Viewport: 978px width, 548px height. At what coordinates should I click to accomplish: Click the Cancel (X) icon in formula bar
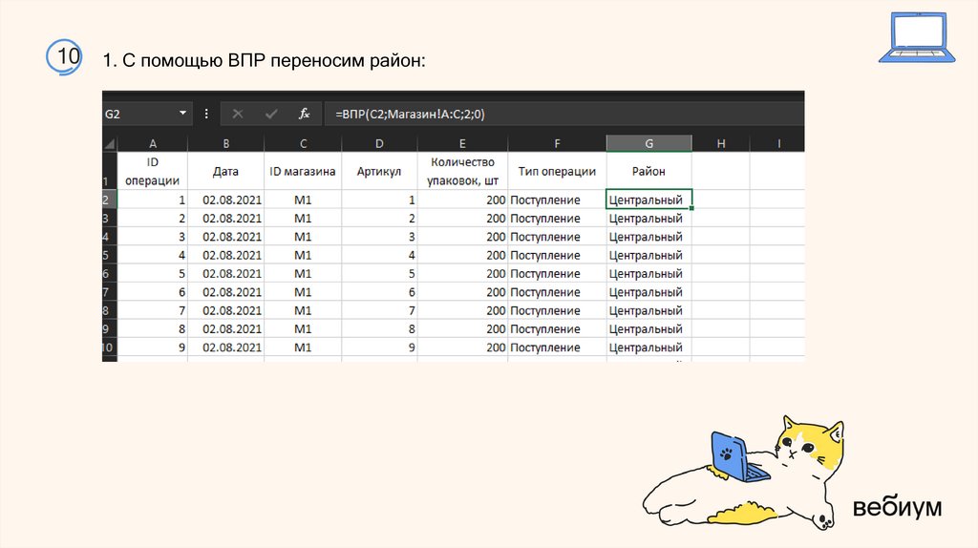238,114
